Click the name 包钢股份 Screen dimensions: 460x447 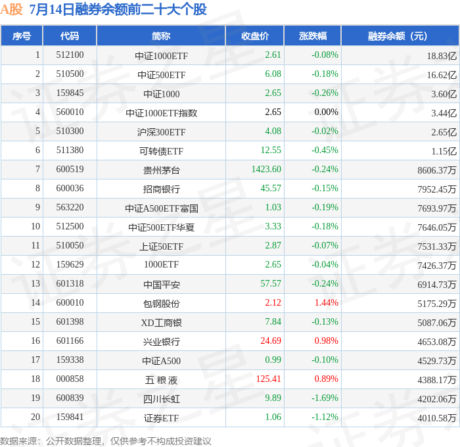(x=162, y=304)
